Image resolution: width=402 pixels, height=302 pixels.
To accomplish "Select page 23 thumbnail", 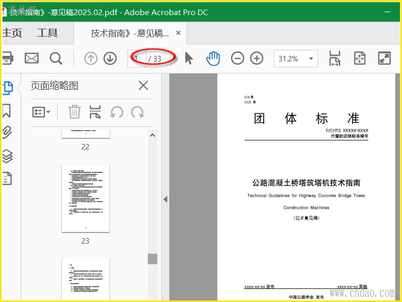I will [x=85, y=198].
